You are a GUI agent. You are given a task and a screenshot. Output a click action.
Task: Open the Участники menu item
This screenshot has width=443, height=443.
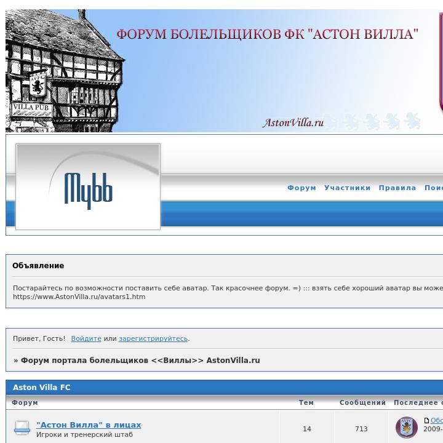tap(347, 188)
